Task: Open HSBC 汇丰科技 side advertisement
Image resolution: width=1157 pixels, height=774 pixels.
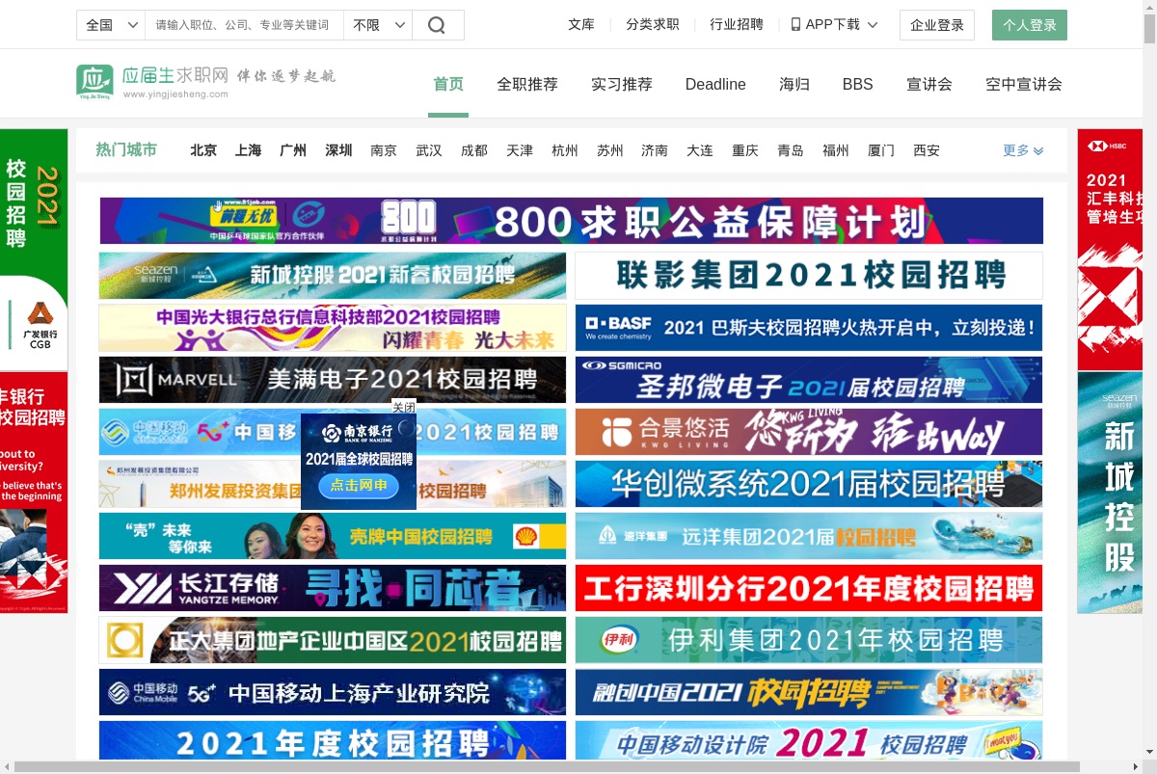Action: (x=1110, y=251)
